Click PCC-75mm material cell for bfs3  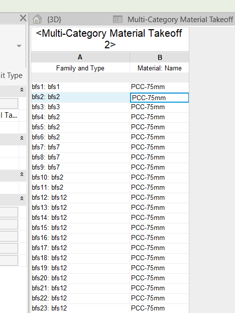click(x=160, y=107)
